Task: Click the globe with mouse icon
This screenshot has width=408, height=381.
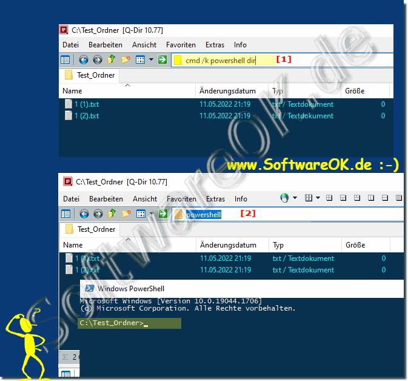Action: (284, 198)
